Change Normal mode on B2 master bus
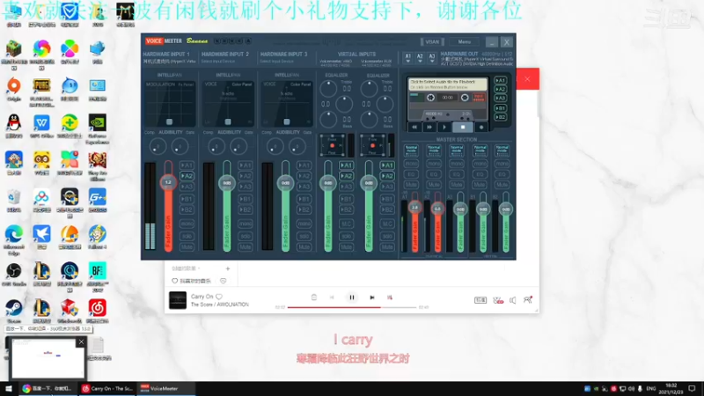The image size is (704, 396). point(502,150)
